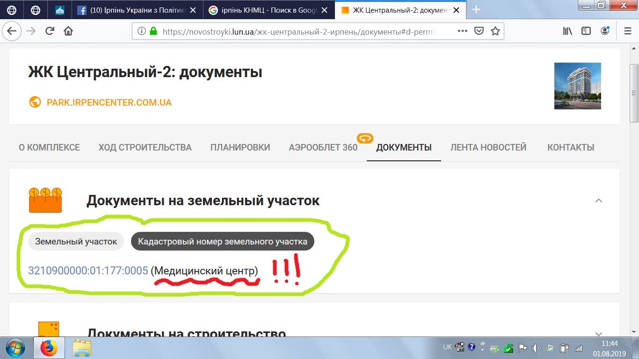Viewport: 639px width, 359px height.
Task: Save page to Pocket
Action: (479, 31)
